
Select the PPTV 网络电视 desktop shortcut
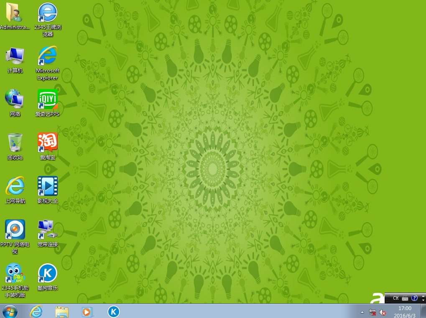pyautogui.click(x=15, y=237)
